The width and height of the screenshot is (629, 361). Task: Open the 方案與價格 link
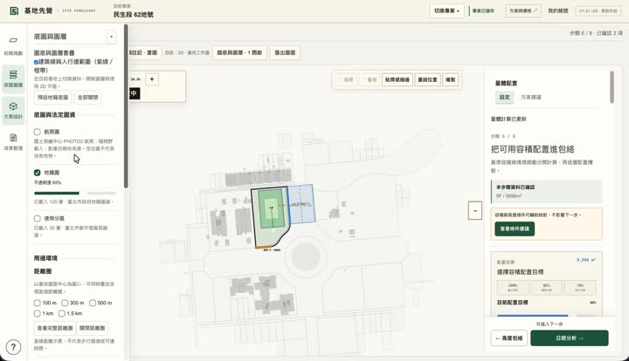coord(523,10)
